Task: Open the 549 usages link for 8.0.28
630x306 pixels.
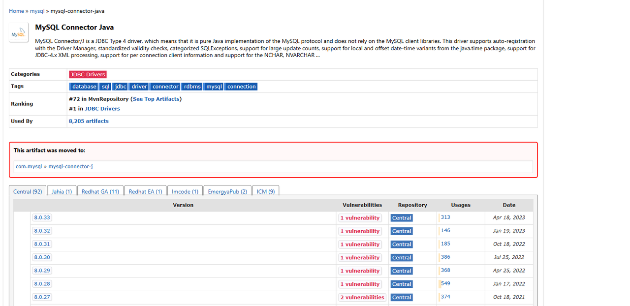Action: point(445,283)
